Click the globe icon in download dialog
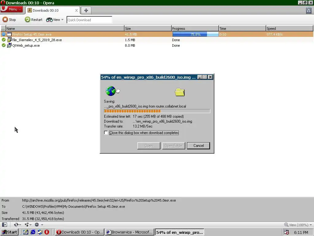 tap(111, 91)
